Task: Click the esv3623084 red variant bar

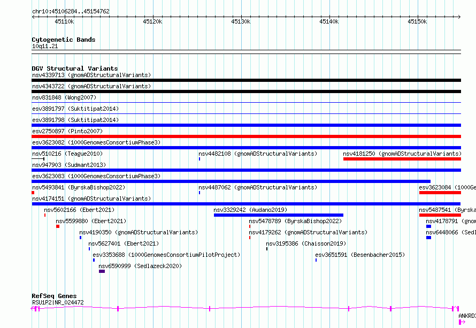Action: 440,193
